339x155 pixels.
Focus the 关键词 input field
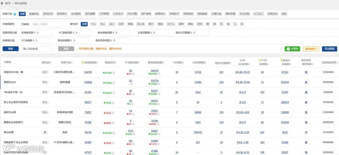[47, 24]
